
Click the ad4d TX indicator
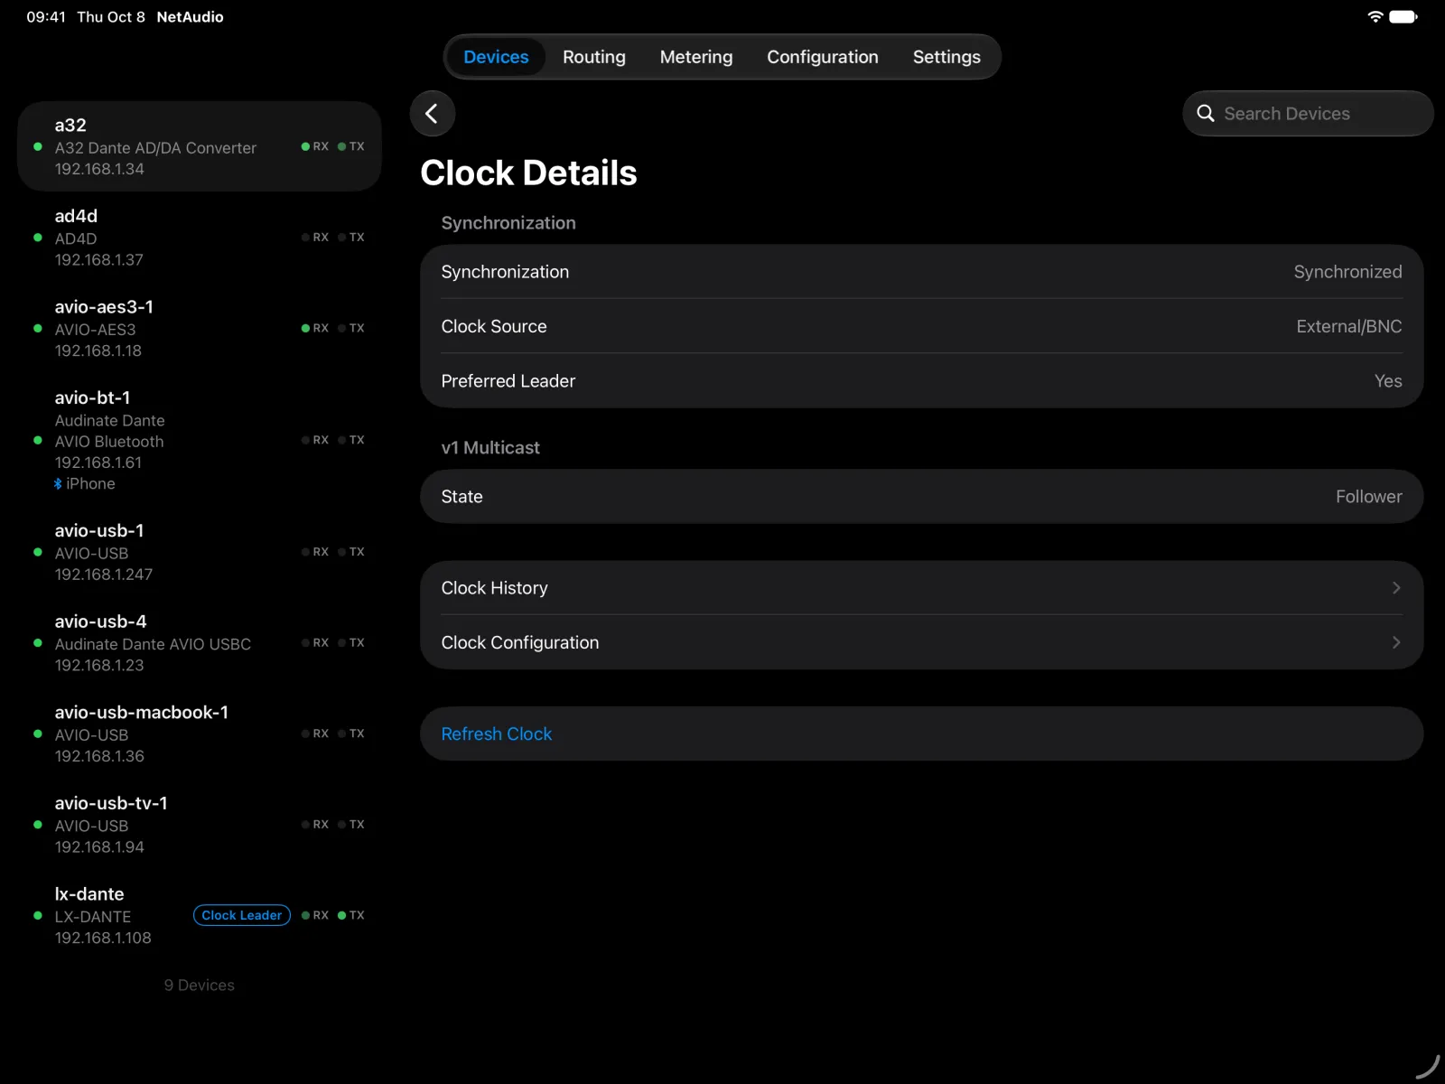(351, 238)
